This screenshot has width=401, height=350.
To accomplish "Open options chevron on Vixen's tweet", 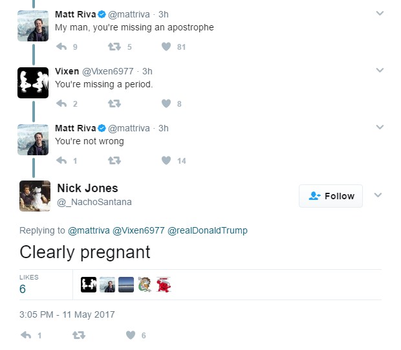I will [380, 71].
